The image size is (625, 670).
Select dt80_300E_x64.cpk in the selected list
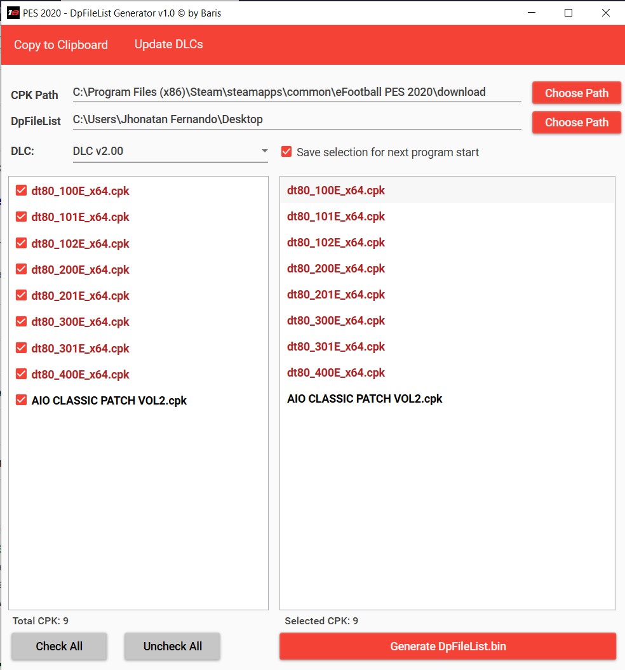447,321
